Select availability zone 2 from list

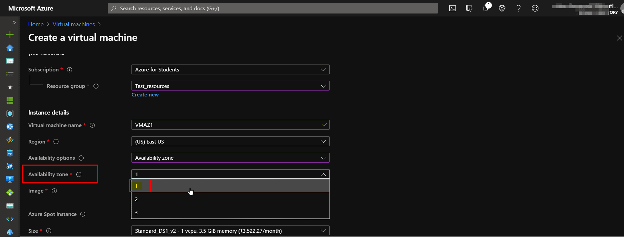[x=231, y=199]
